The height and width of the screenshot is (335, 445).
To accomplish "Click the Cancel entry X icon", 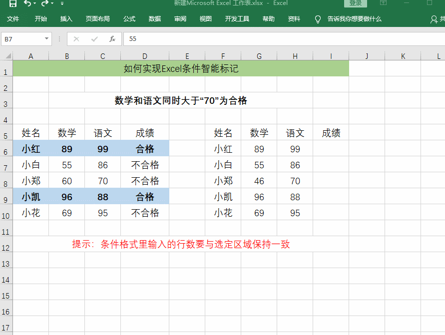I will pos(76,38).
